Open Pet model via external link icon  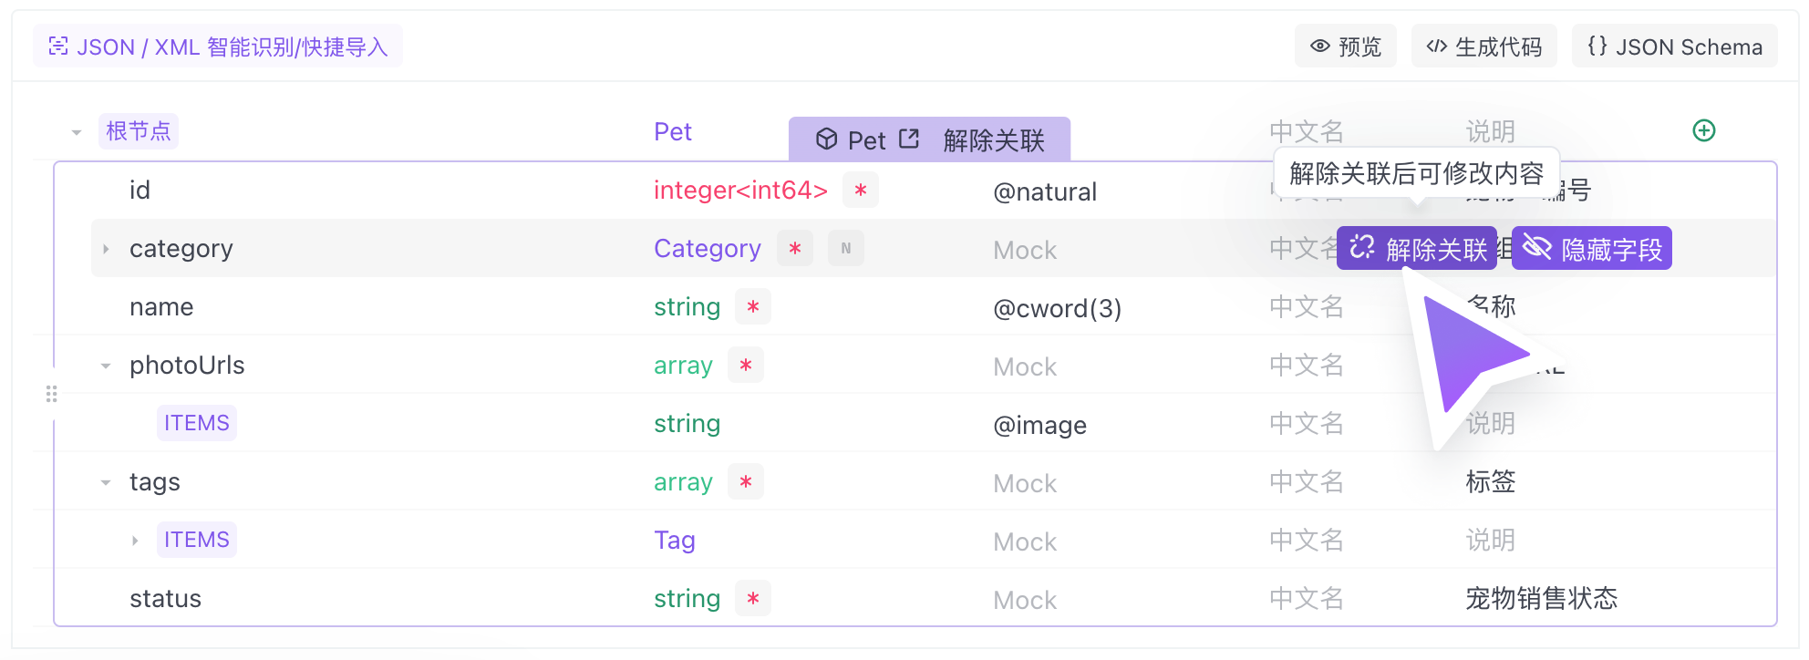(909, 139)
